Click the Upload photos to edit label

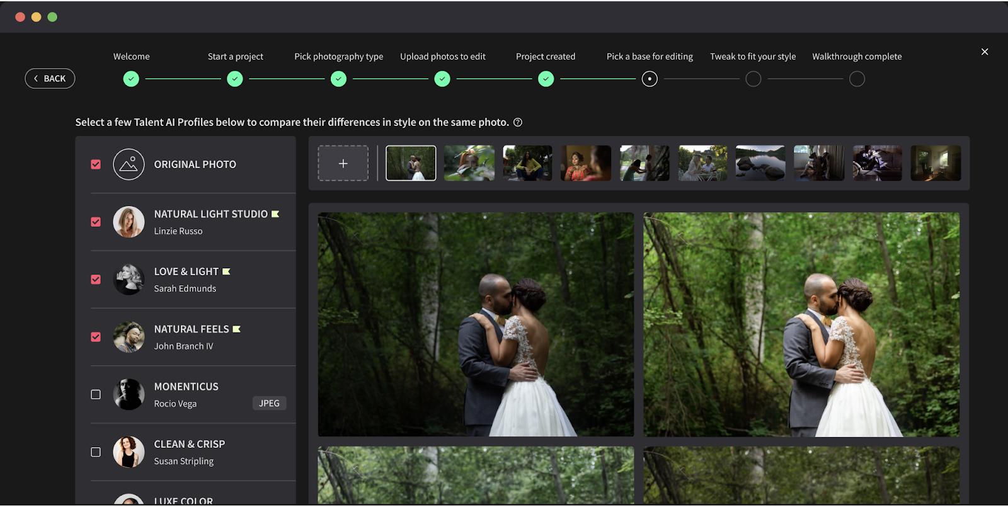[443, 57]
